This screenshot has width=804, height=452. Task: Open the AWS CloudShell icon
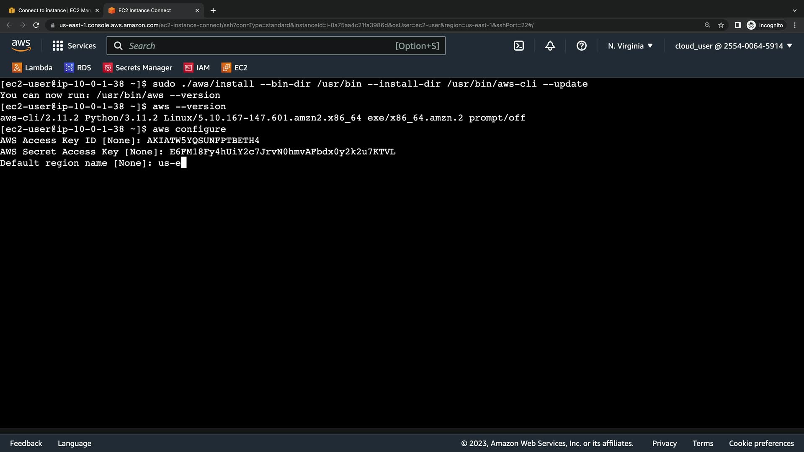pyautogui.click(x=518, y=46)
